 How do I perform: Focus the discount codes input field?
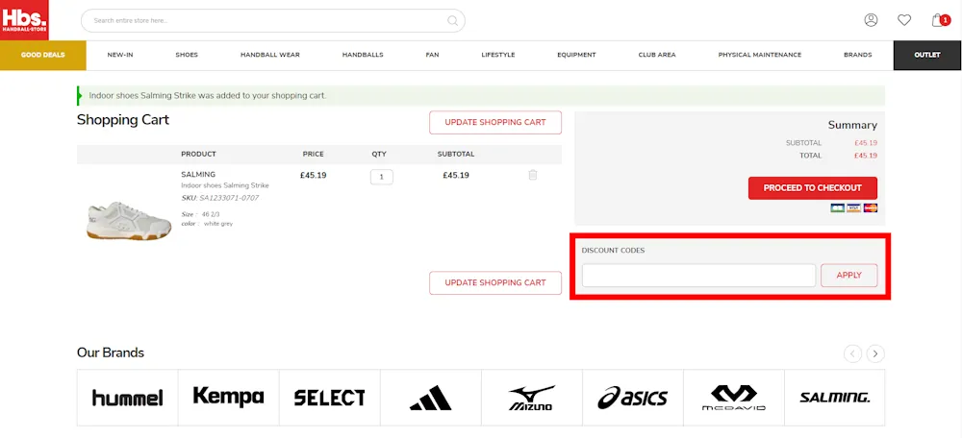click(698, 276)
